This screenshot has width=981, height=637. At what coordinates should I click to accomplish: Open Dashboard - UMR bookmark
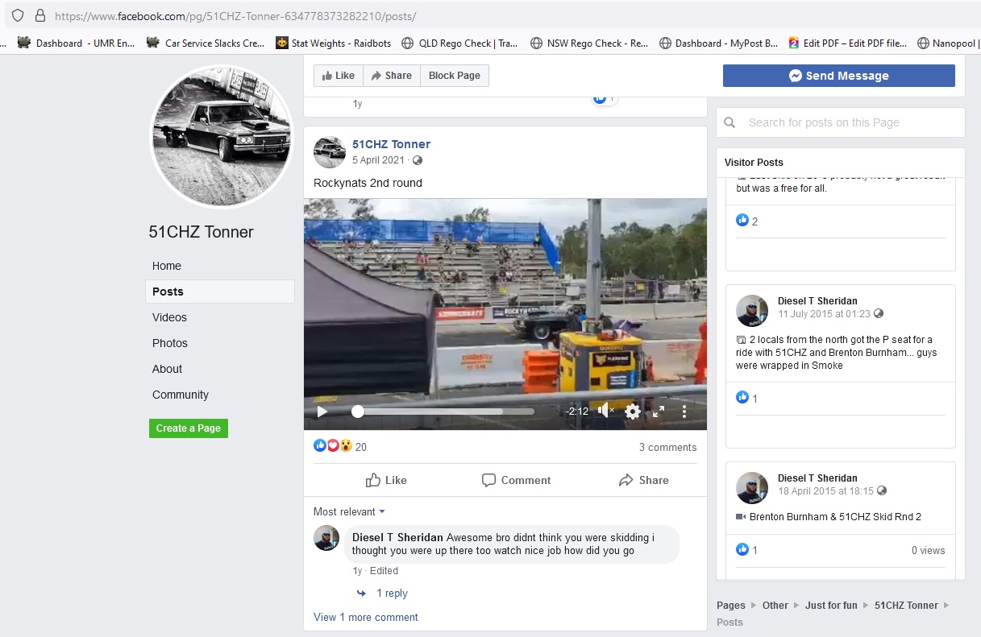point(77,43)
